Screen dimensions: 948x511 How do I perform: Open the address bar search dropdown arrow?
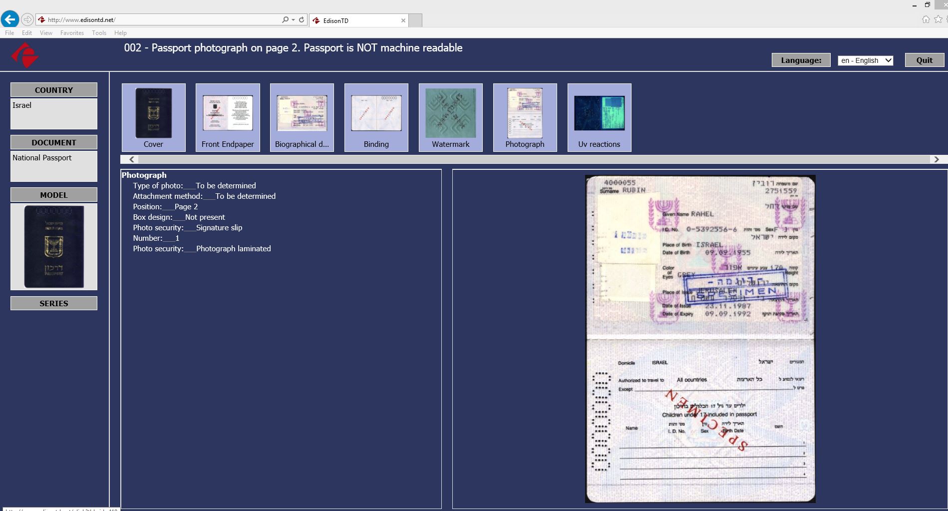tap(293, 20)
